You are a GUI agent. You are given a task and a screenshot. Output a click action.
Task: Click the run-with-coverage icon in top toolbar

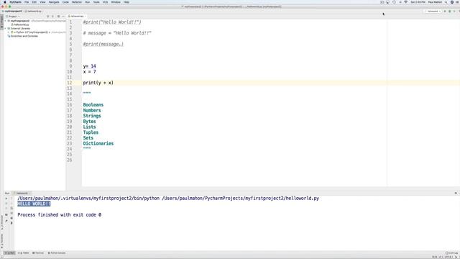(454, 12)
